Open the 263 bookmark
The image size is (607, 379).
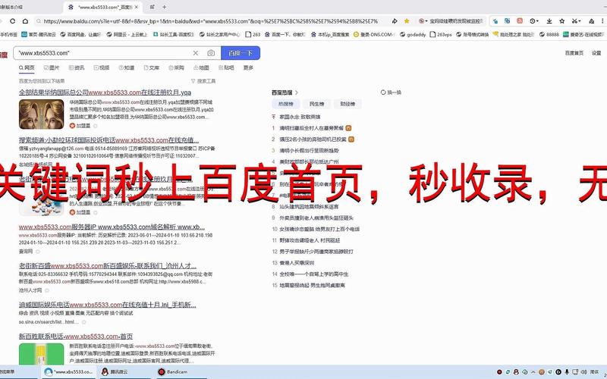[253, 34]
